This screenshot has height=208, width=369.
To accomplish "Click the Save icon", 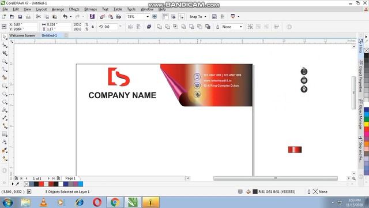I will (20, 17).
